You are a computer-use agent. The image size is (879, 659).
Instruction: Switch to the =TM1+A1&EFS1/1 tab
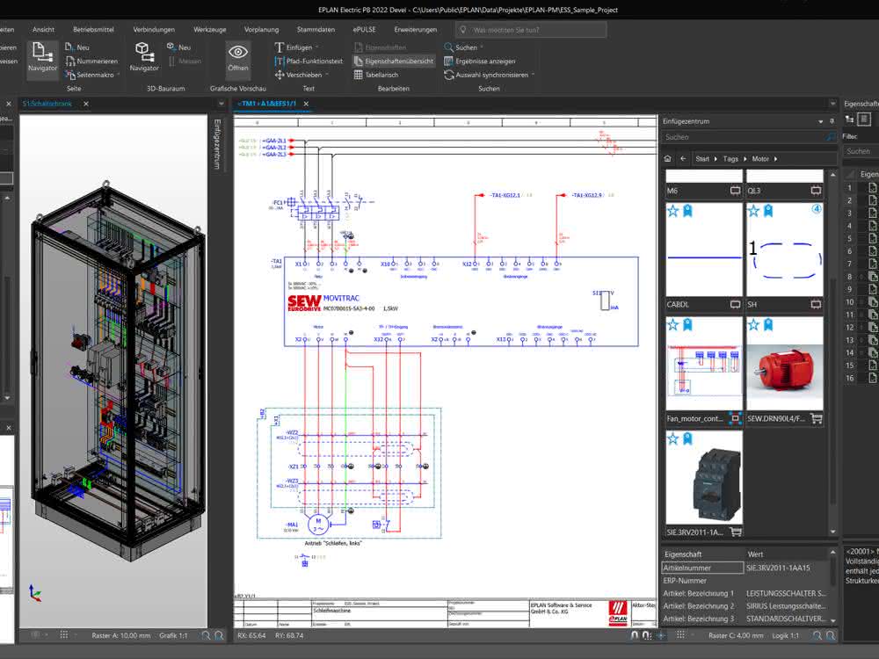(x=267, y=104)
